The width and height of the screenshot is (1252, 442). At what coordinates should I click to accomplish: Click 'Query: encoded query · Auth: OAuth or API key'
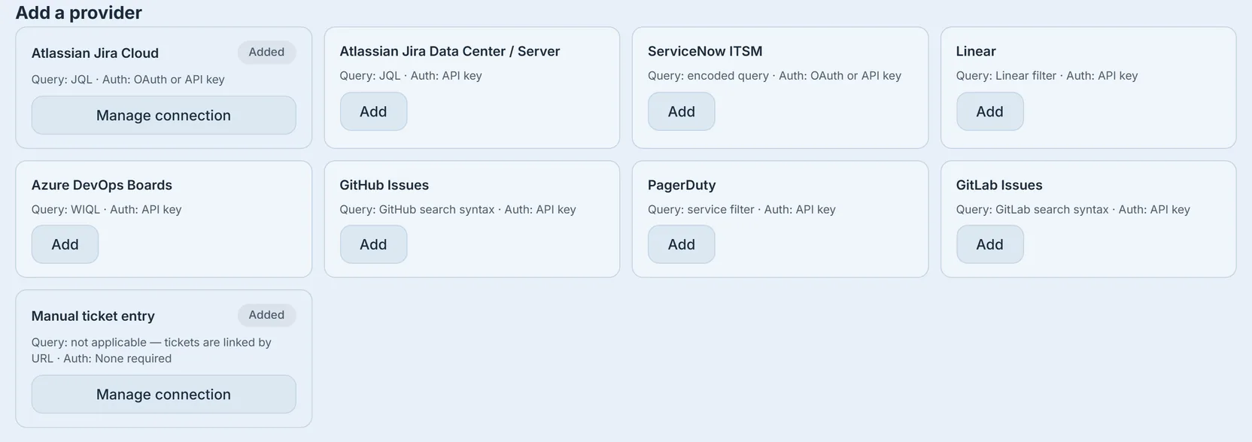point(774,76)
